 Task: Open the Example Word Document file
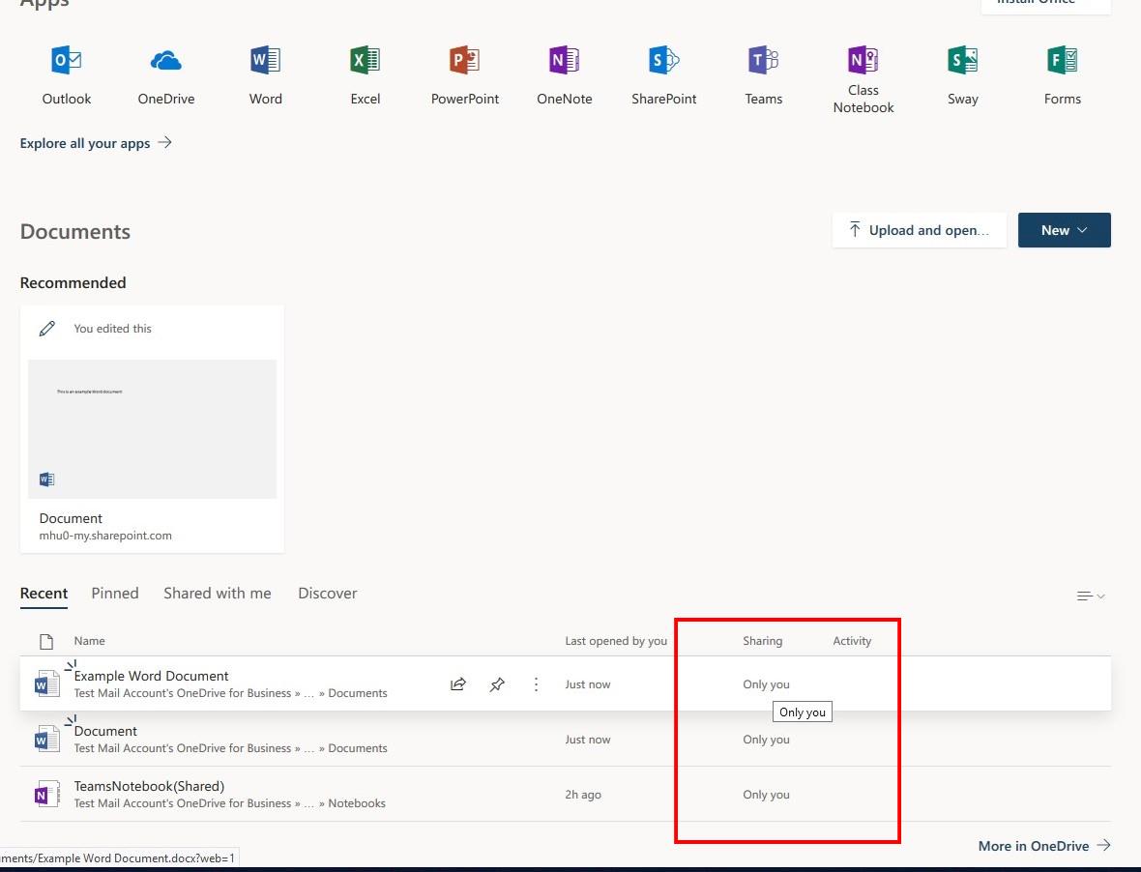(152, 676)
